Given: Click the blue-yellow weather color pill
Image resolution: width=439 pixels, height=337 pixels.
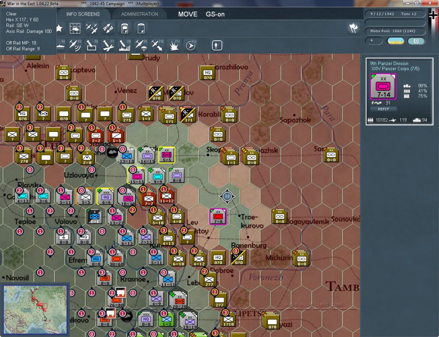Looking at the screenshot, I should pos(396,41).
